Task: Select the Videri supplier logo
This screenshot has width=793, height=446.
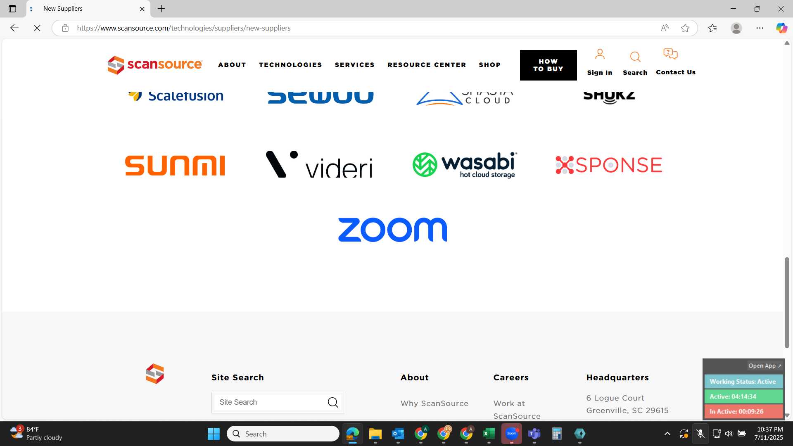Action: [x=319, y=164]
